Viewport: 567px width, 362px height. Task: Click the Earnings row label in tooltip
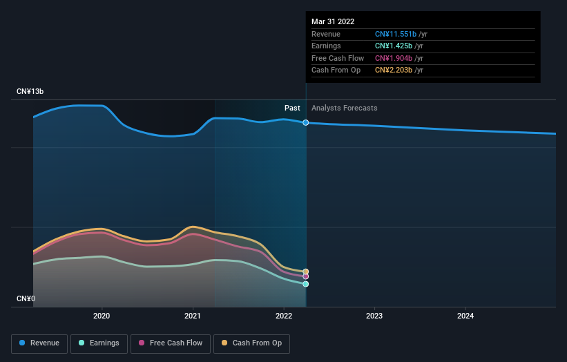[326, 46]
